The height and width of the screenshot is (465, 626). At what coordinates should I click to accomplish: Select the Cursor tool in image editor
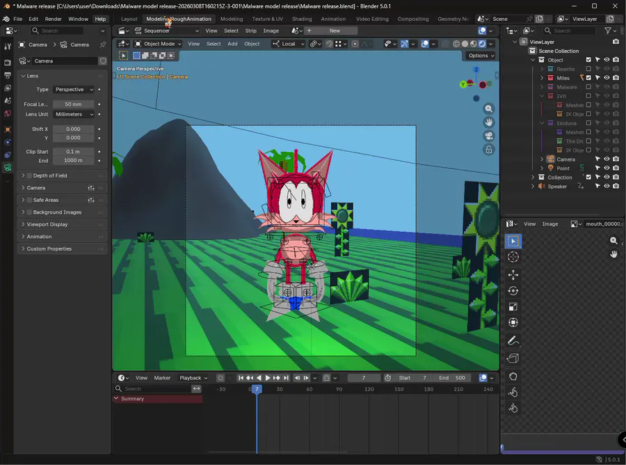(x=513, y=257)
